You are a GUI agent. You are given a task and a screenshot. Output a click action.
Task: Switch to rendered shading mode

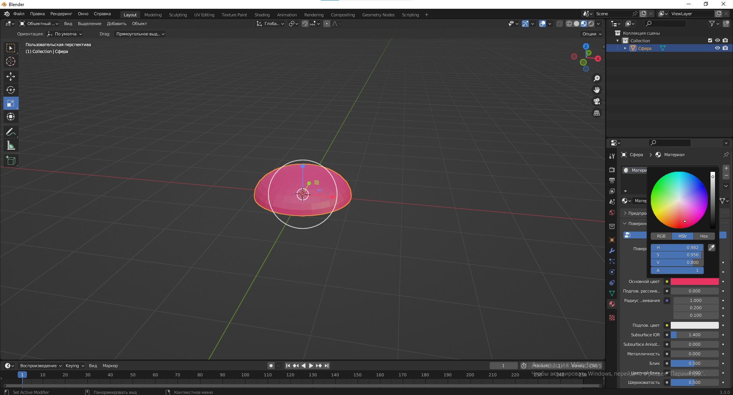[591, 24]
